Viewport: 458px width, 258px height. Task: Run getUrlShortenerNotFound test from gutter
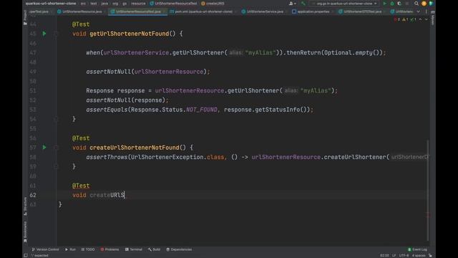pos(44,34)
